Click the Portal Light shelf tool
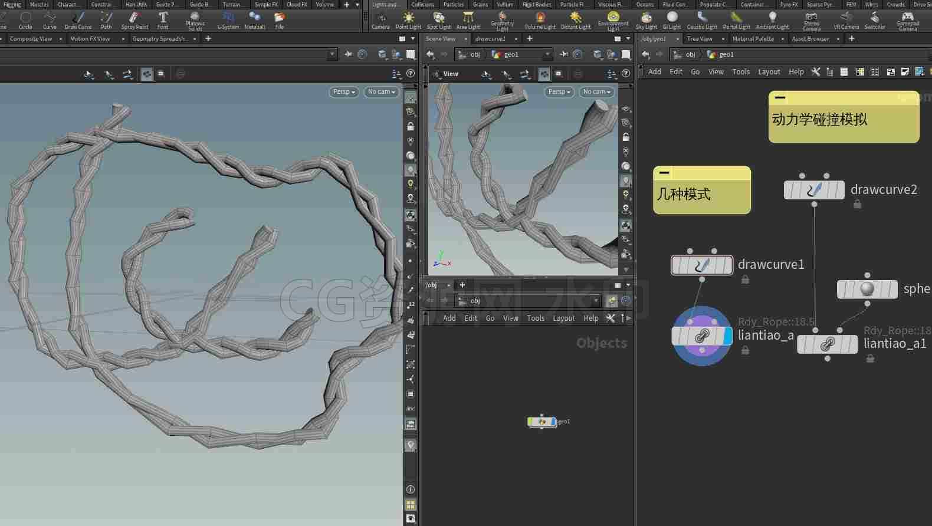The height and width of the screenshot is (526, 932). (x=737, y=21)
